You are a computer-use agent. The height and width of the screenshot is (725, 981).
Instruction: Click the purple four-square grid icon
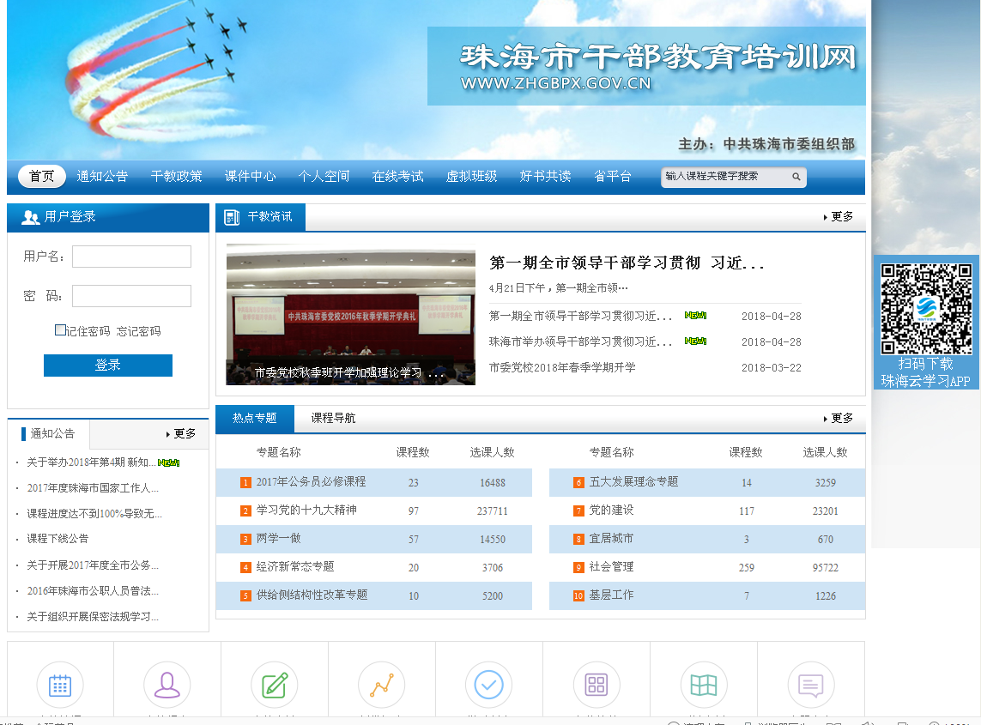(x=596, y=685)
